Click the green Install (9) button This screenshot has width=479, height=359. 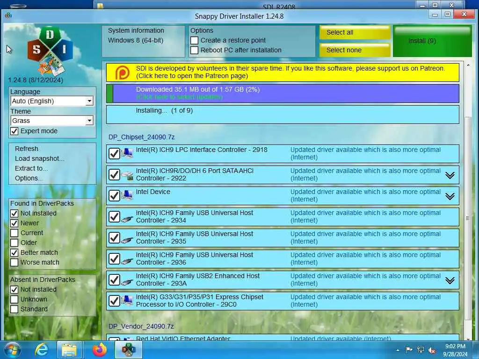[432, 41]
